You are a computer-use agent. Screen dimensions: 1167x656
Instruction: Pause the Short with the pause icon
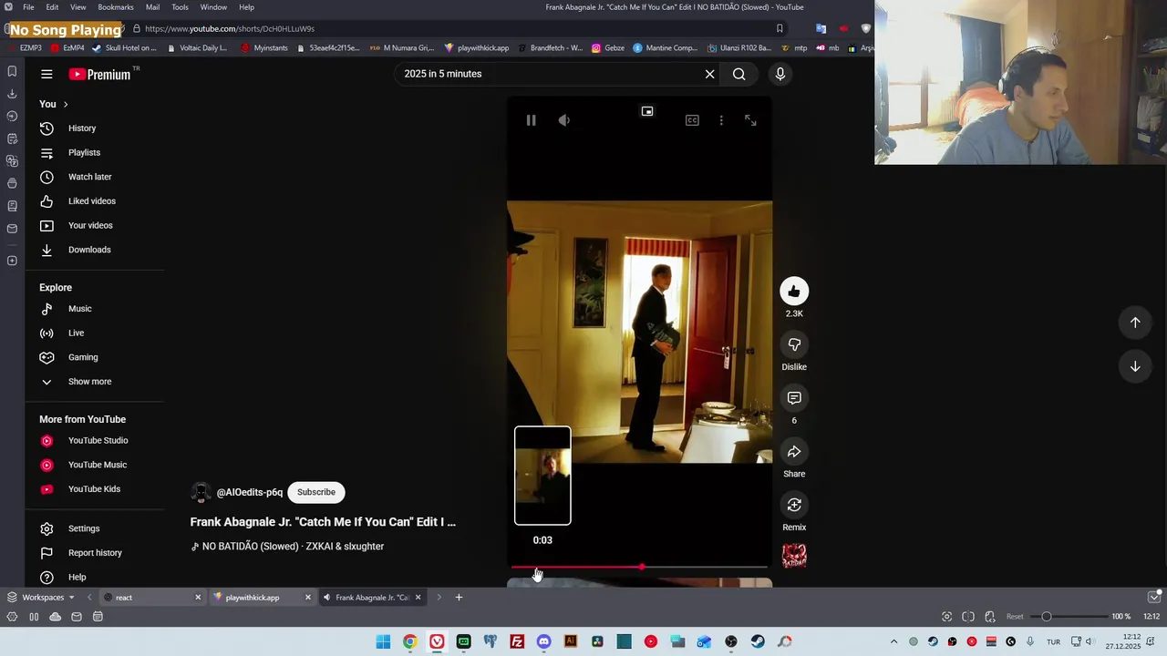[x=531, y=120]
